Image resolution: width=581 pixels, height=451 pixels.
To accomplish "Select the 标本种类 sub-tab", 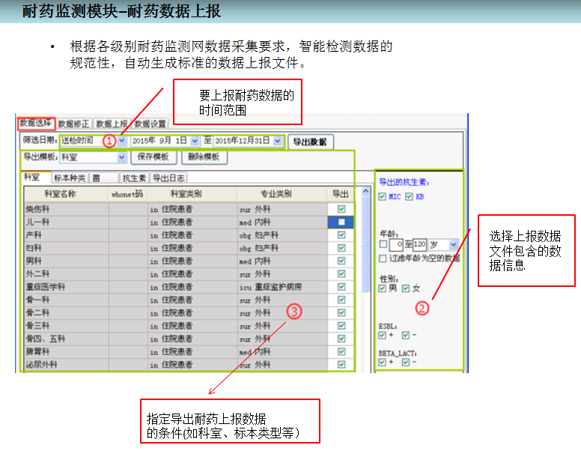I will click(x=67, y=178).
